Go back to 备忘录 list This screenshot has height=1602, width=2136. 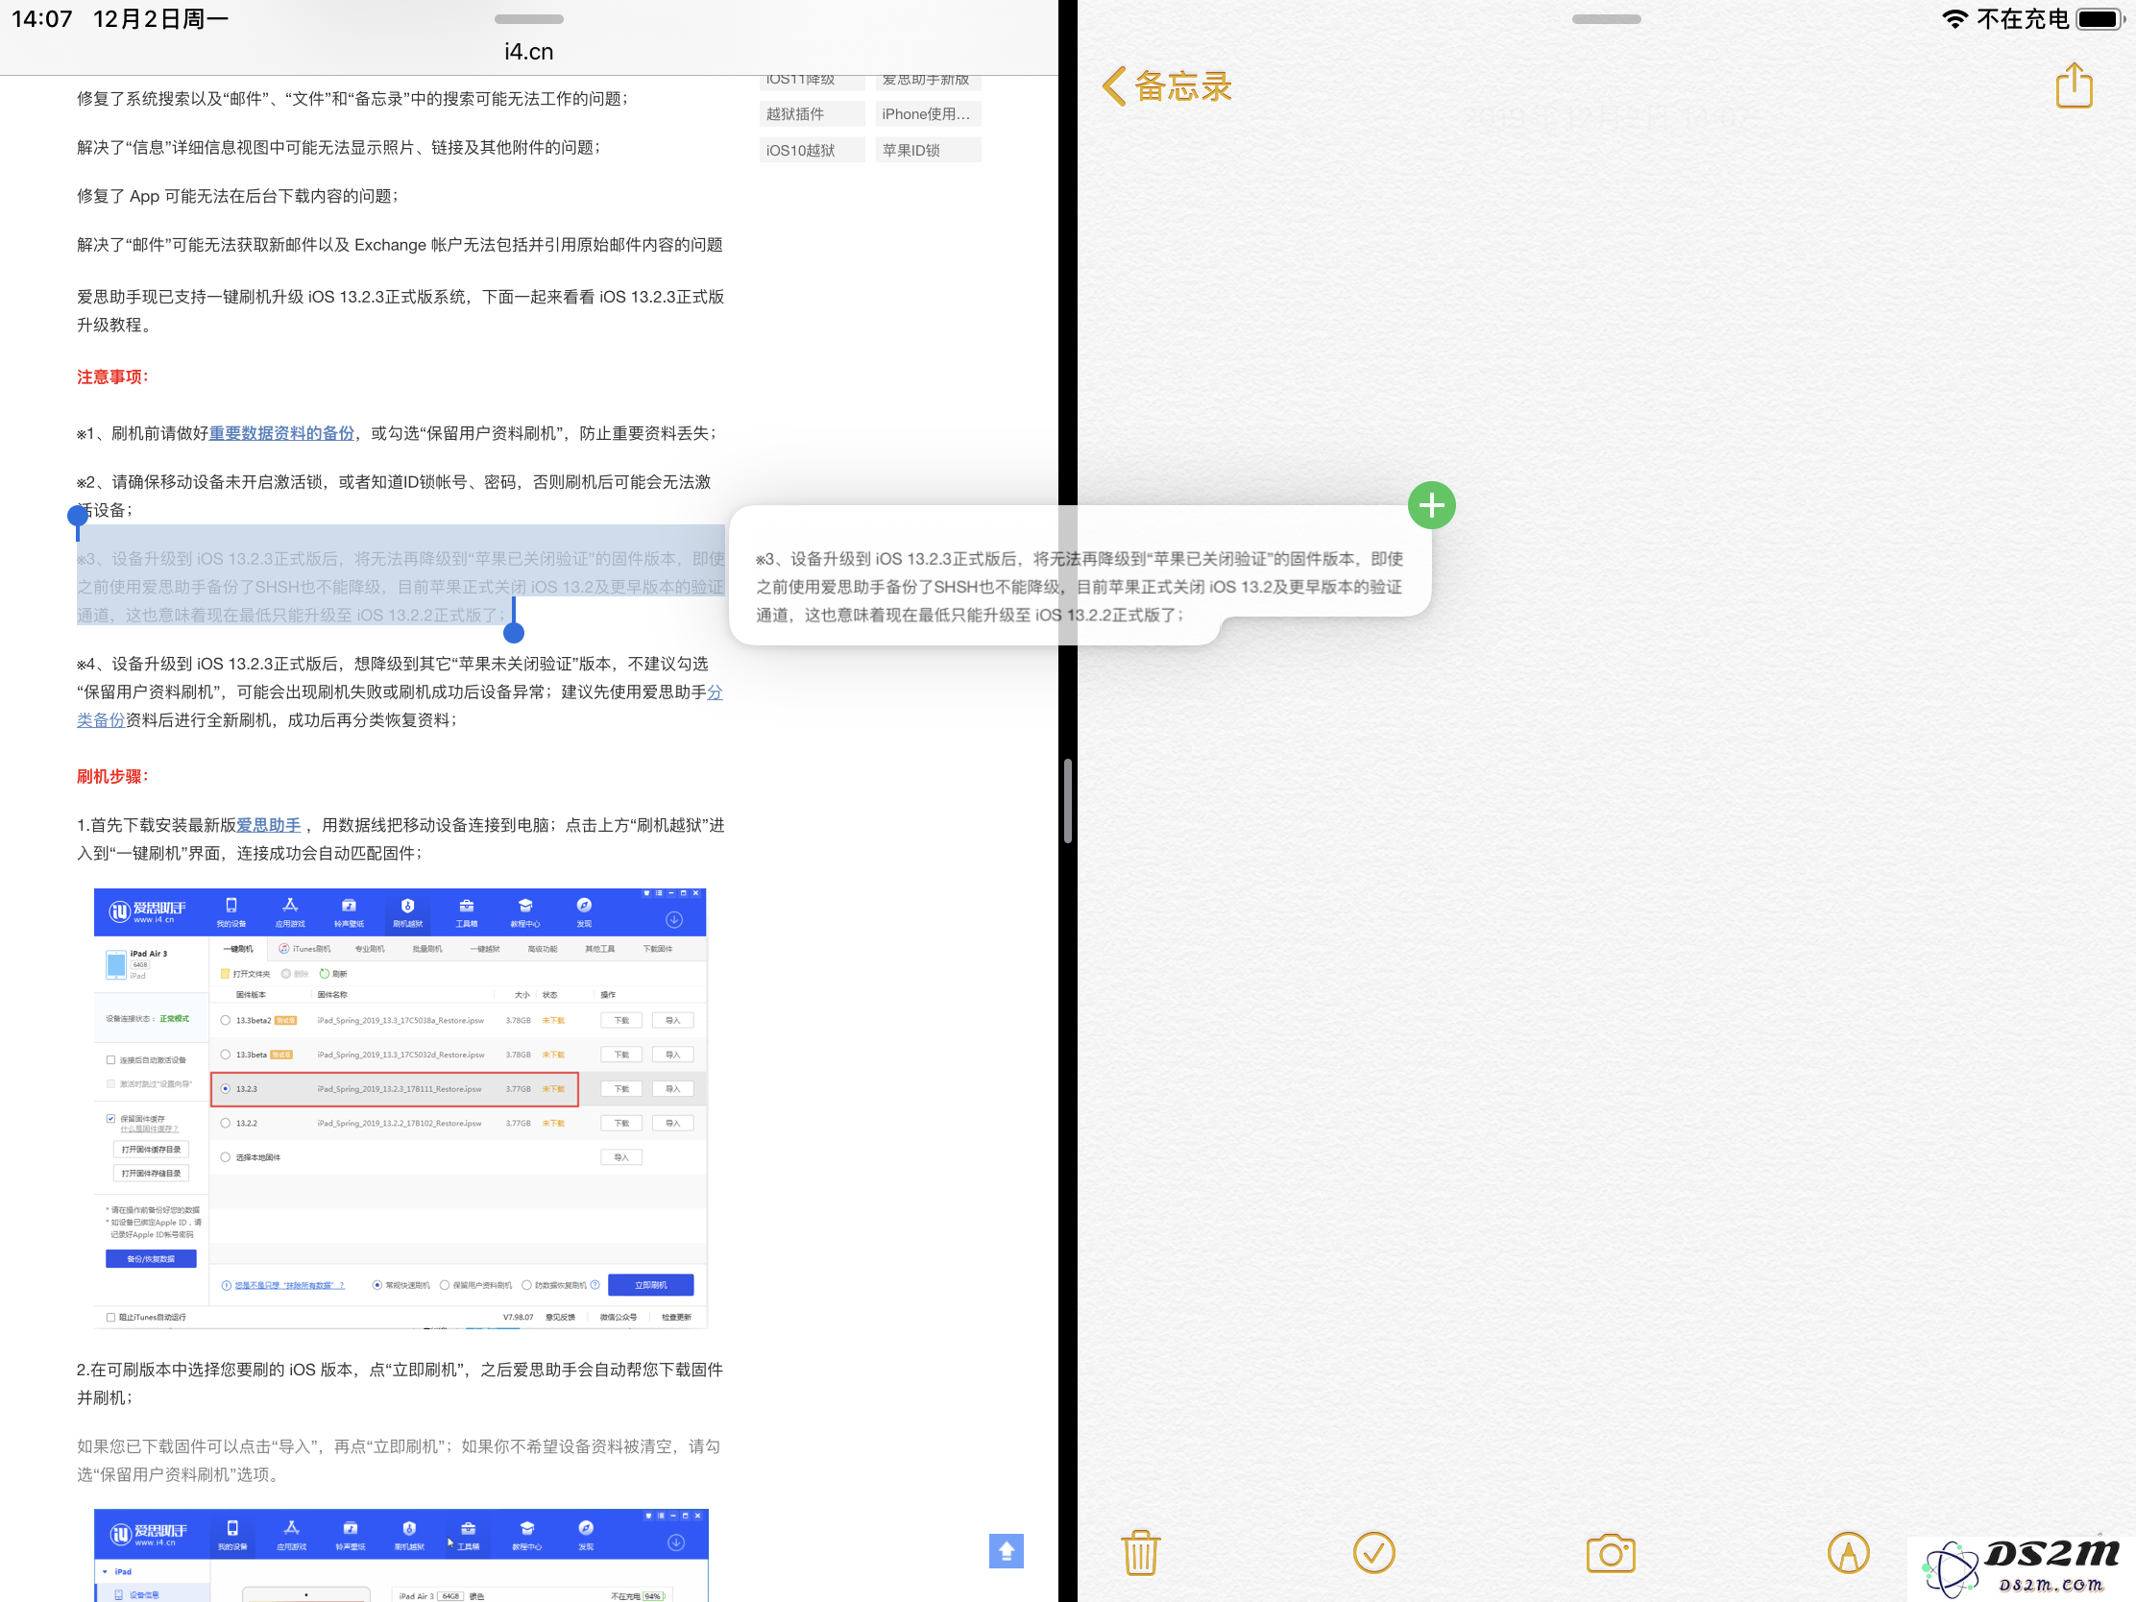[1167, 86]
